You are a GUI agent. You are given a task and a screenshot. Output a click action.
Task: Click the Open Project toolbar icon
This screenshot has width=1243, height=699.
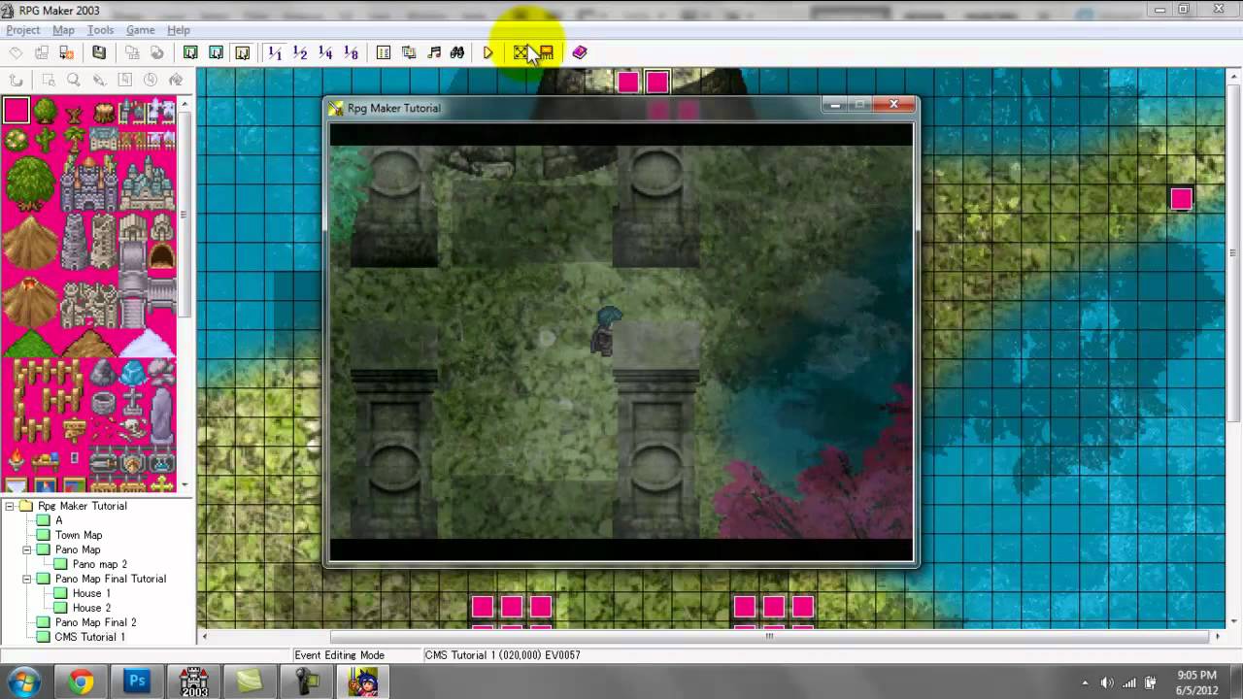pyautogui.click(x=42, y=52)
